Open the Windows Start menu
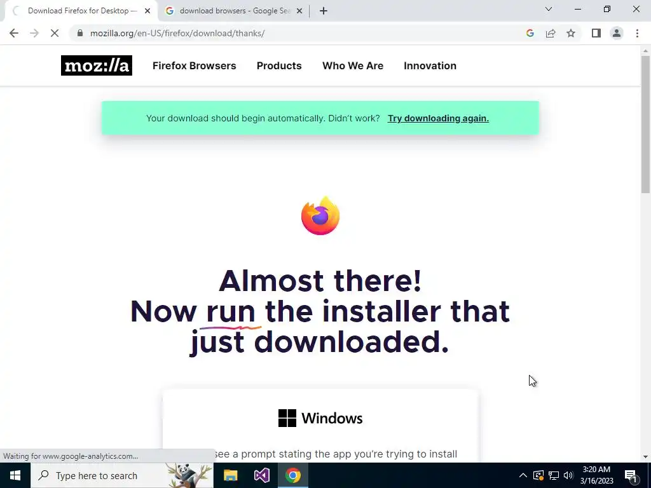Screen dimensions: 651x488 point(15,475)
